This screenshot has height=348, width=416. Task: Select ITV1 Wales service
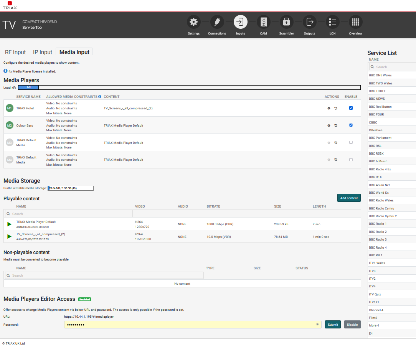click(392, 263)
